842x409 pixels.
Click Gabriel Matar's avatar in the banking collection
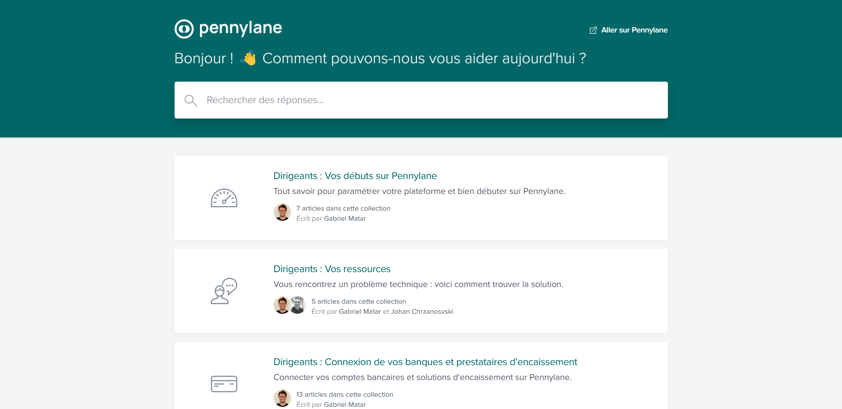click(x=282, y=398)
